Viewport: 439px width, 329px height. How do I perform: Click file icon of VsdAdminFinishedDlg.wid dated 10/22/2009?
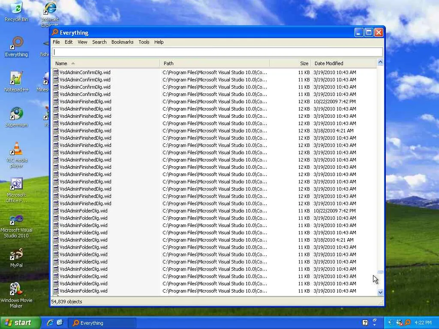click(x=56, y=101)
